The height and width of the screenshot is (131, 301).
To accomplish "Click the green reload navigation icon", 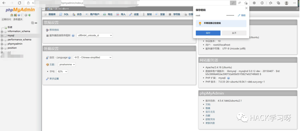I will tap(29, 15).
